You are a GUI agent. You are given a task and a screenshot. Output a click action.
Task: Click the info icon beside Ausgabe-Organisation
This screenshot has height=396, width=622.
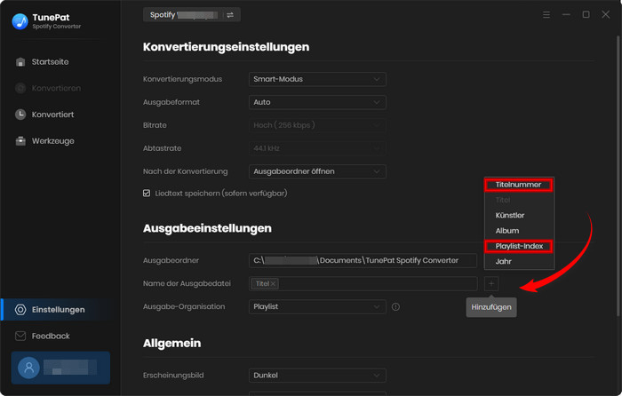396,307
